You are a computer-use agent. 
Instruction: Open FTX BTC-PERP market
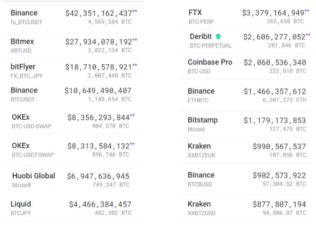click(x=247, y=17)
